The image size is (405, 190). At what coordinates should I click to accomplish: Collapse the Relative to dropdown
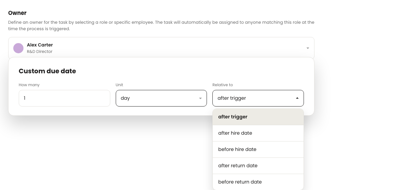(x=258, y=98)
